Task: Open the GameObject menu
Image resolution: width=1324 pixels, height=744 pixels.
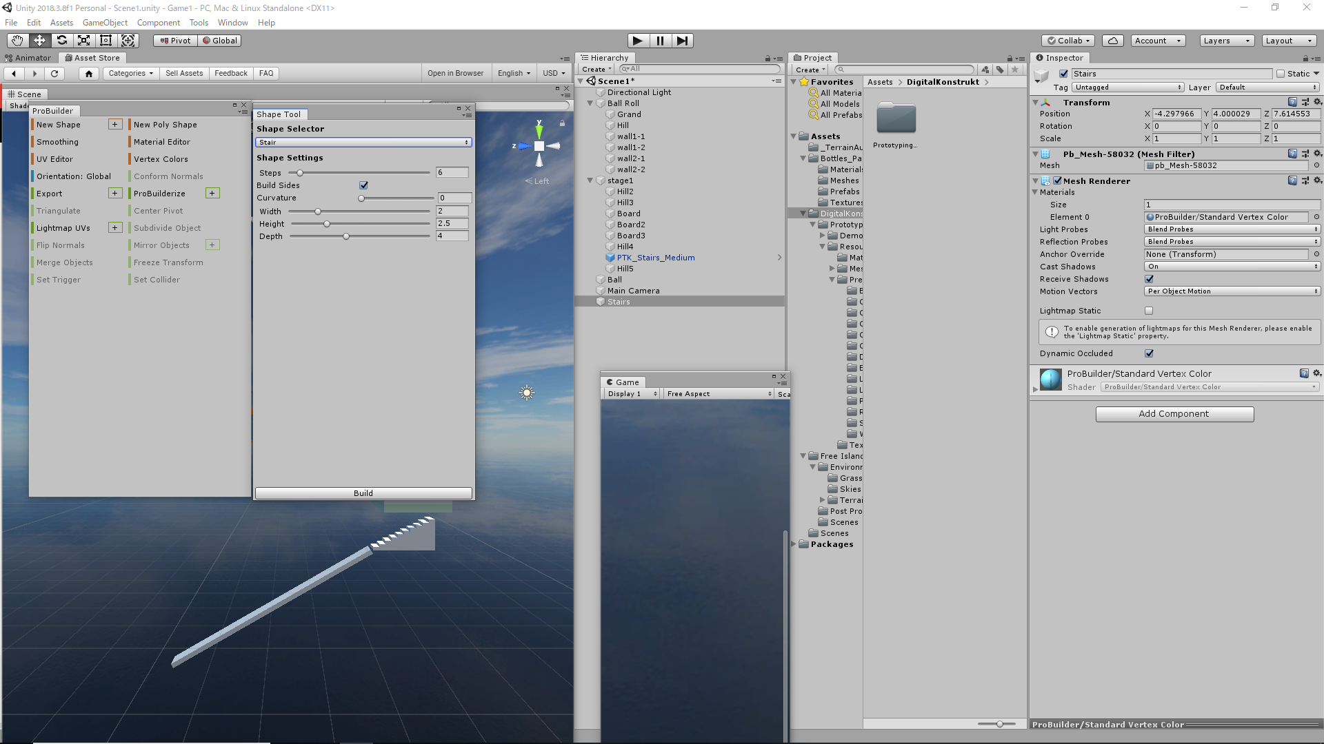Action: click(x=105, y=23)
